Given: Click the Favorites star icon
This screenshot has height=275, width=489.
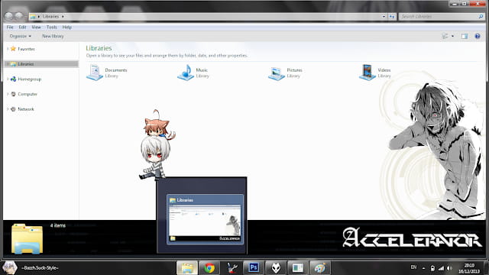Looking at the screenshot, I should tap(13, 49).
